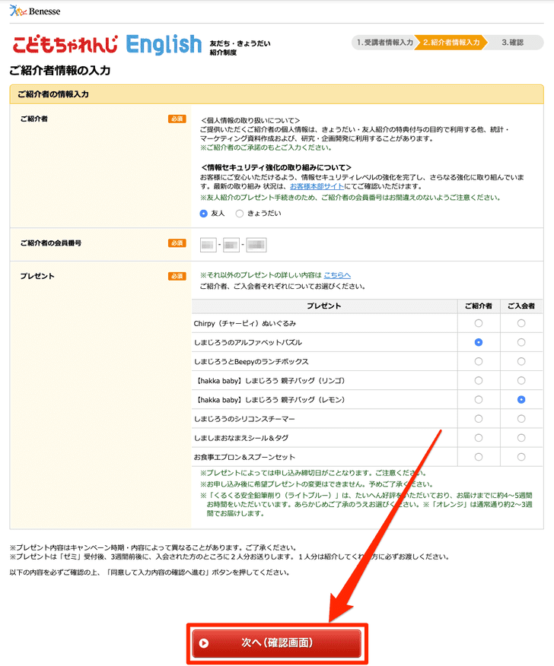
Task: Click the ご紹介者の会員番号 label
Action: click(51, 243)
